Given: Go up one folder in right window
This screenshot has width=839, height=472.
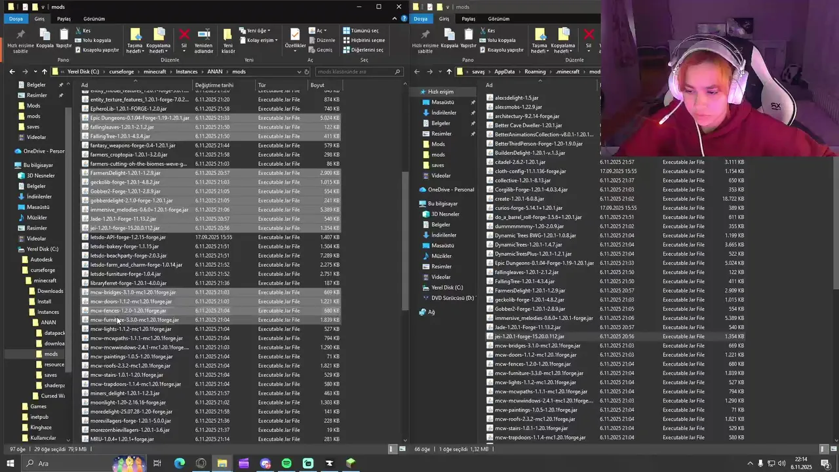Looking at the screenshot, I should (448, 71).
